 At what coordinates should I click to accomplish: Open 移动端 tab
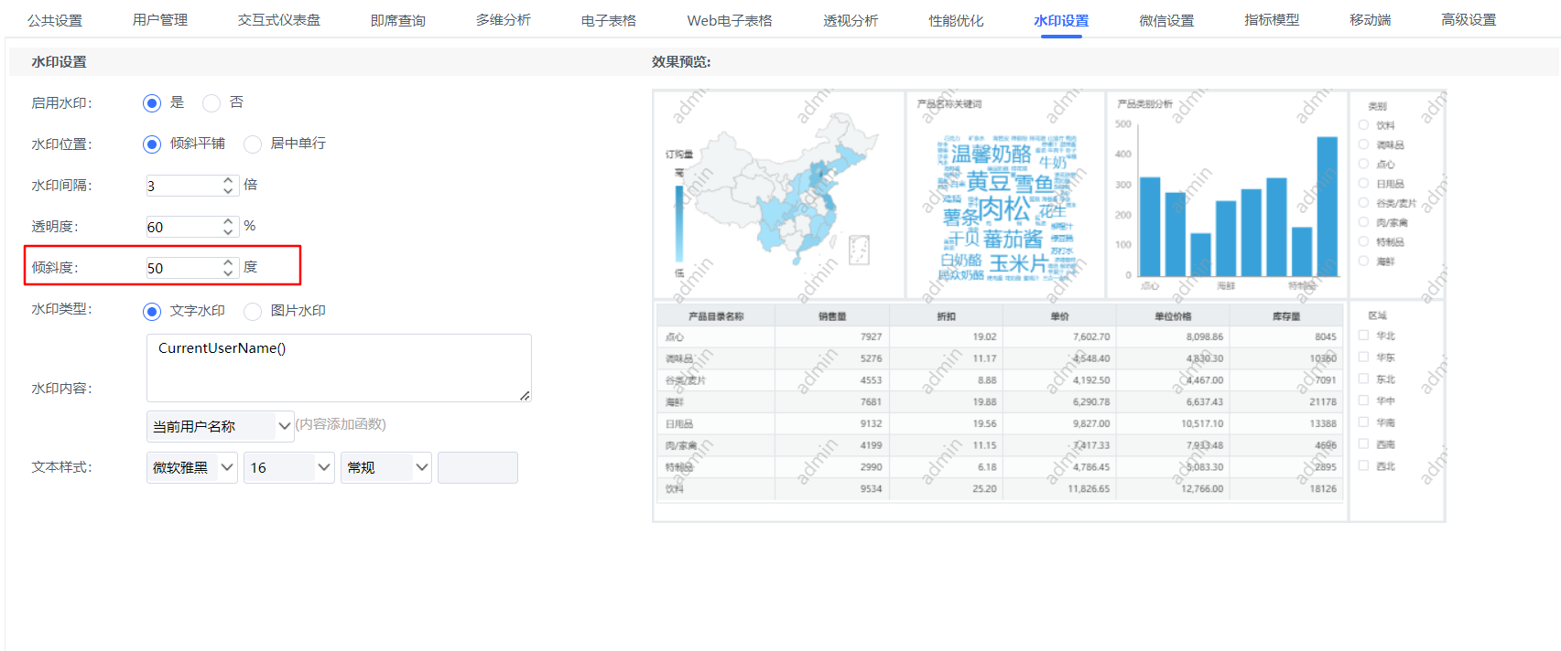tap(1371, 20)
